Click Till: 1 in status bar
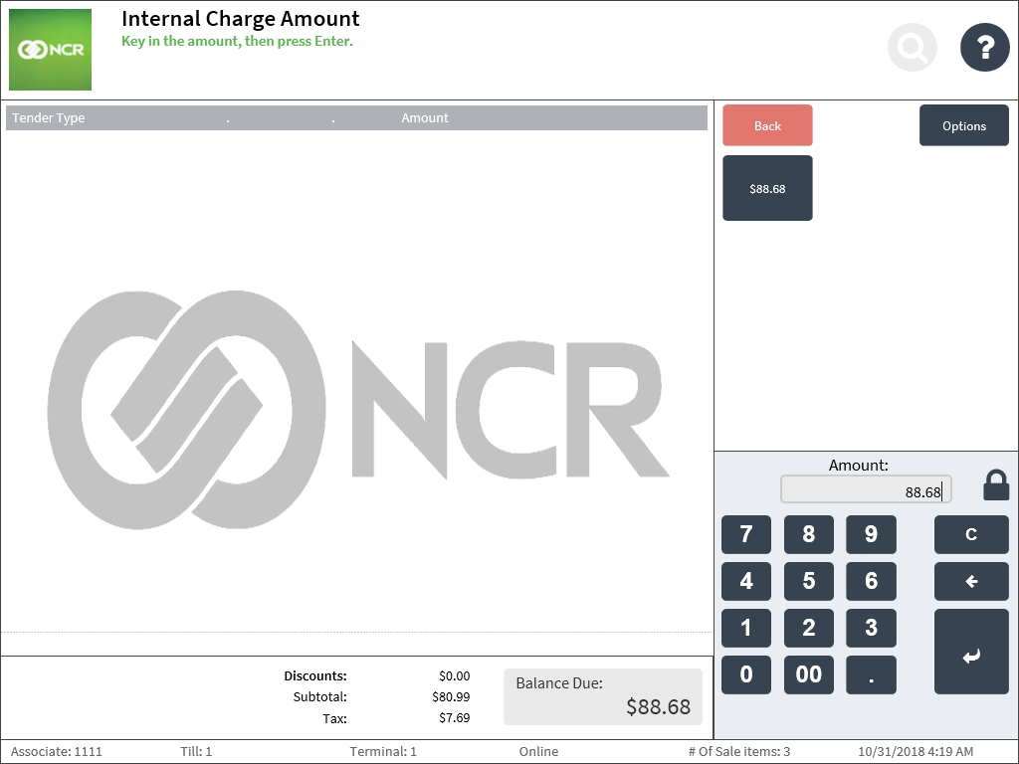 point(196,752)
